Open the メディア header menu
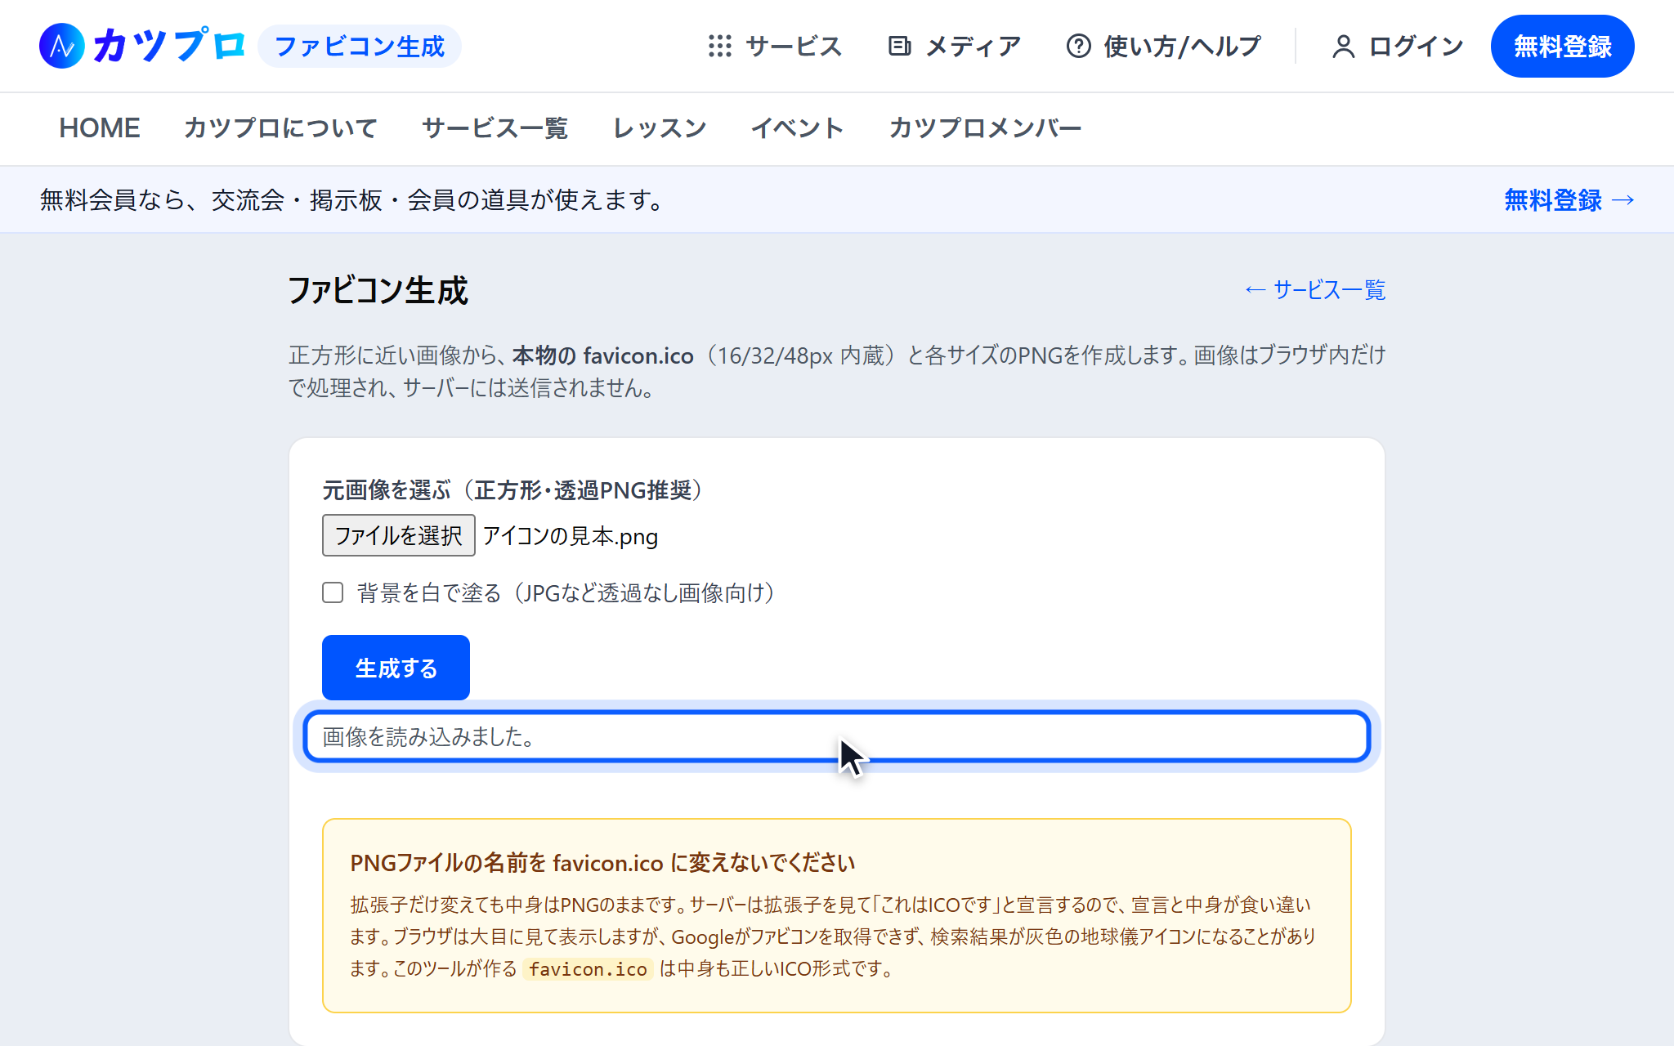This screenshot has width=1674, height=1046. pos(955,46)
